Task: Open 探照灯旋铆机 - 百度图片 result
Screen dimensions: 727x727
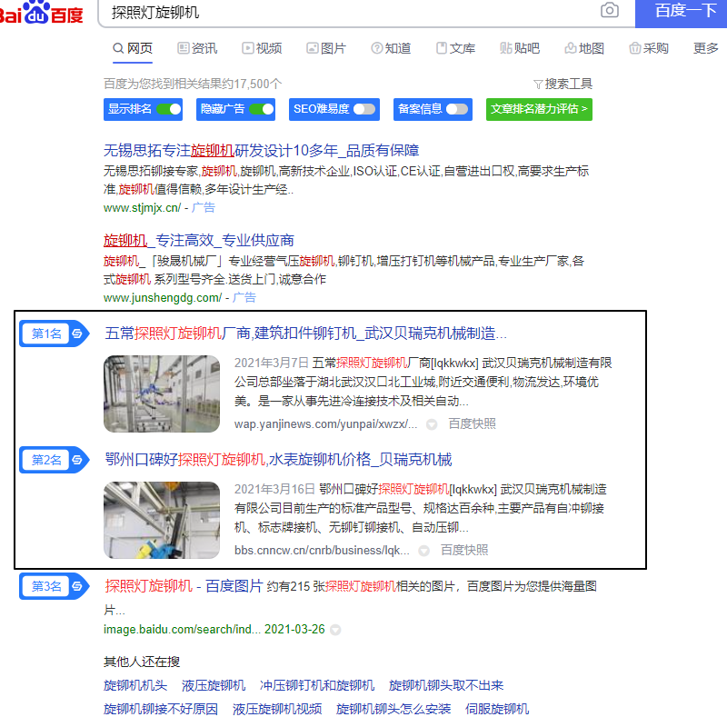Action: [184, 586]
